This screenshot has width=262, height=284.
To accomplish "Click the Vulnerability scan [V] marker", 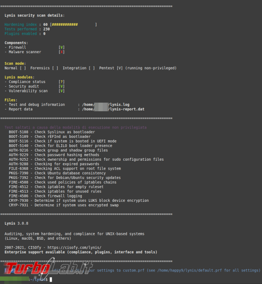I will [62, 91].
